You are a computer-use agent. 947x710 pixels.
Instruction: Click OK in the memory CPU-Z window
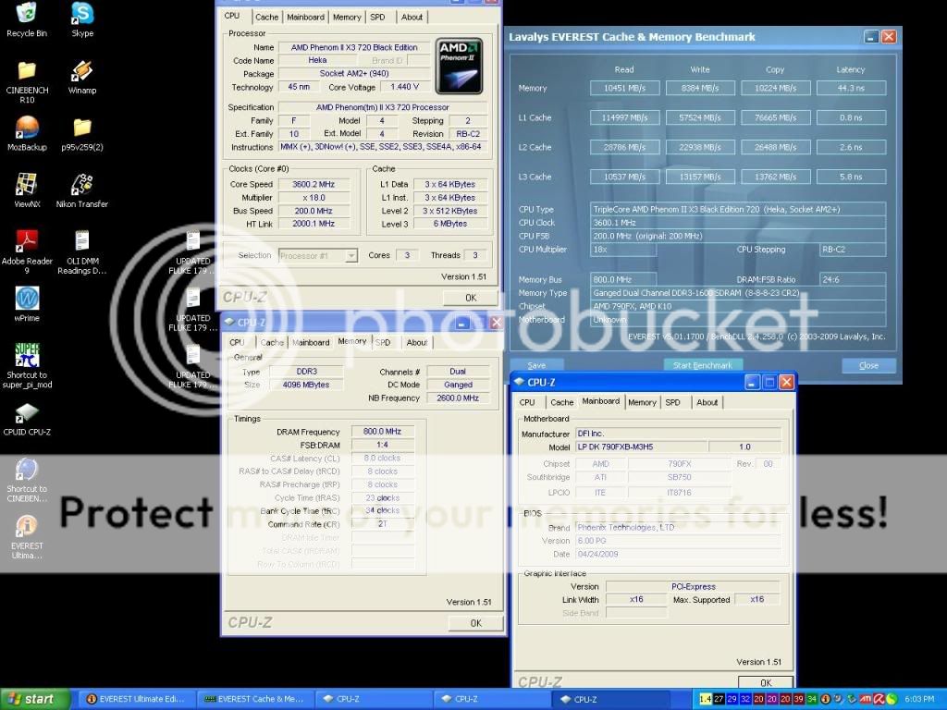point(476,623)
